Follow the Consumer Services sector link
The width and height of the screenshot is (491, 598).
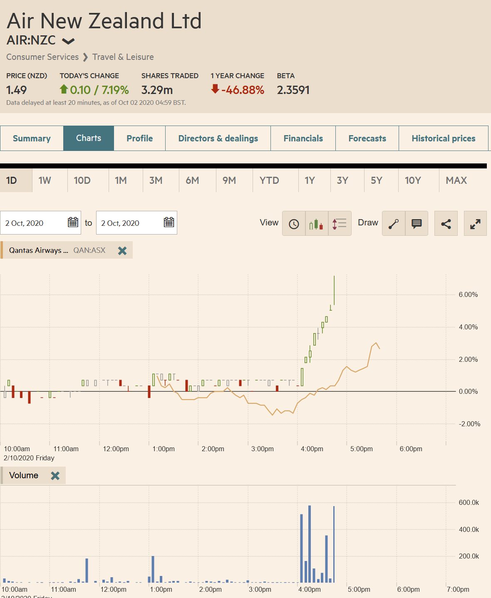[x=42, y=57]
